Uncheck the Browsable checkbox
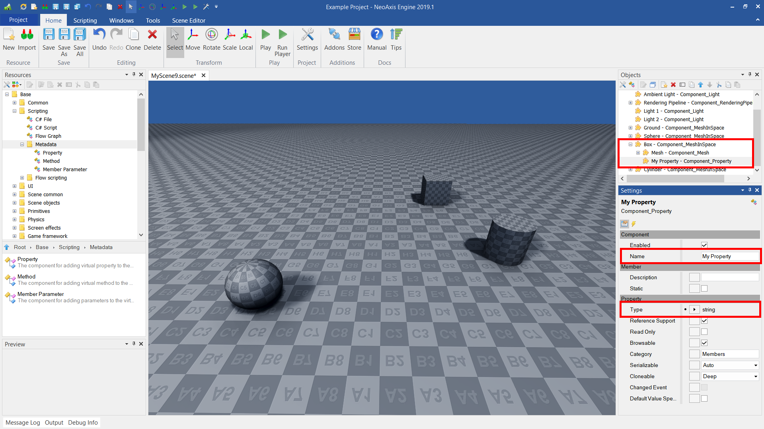 click(x=704, y=343)
